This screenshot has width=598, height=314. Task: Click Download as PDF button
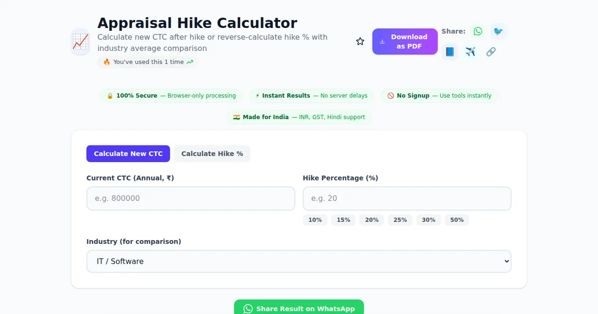(405, 41)
